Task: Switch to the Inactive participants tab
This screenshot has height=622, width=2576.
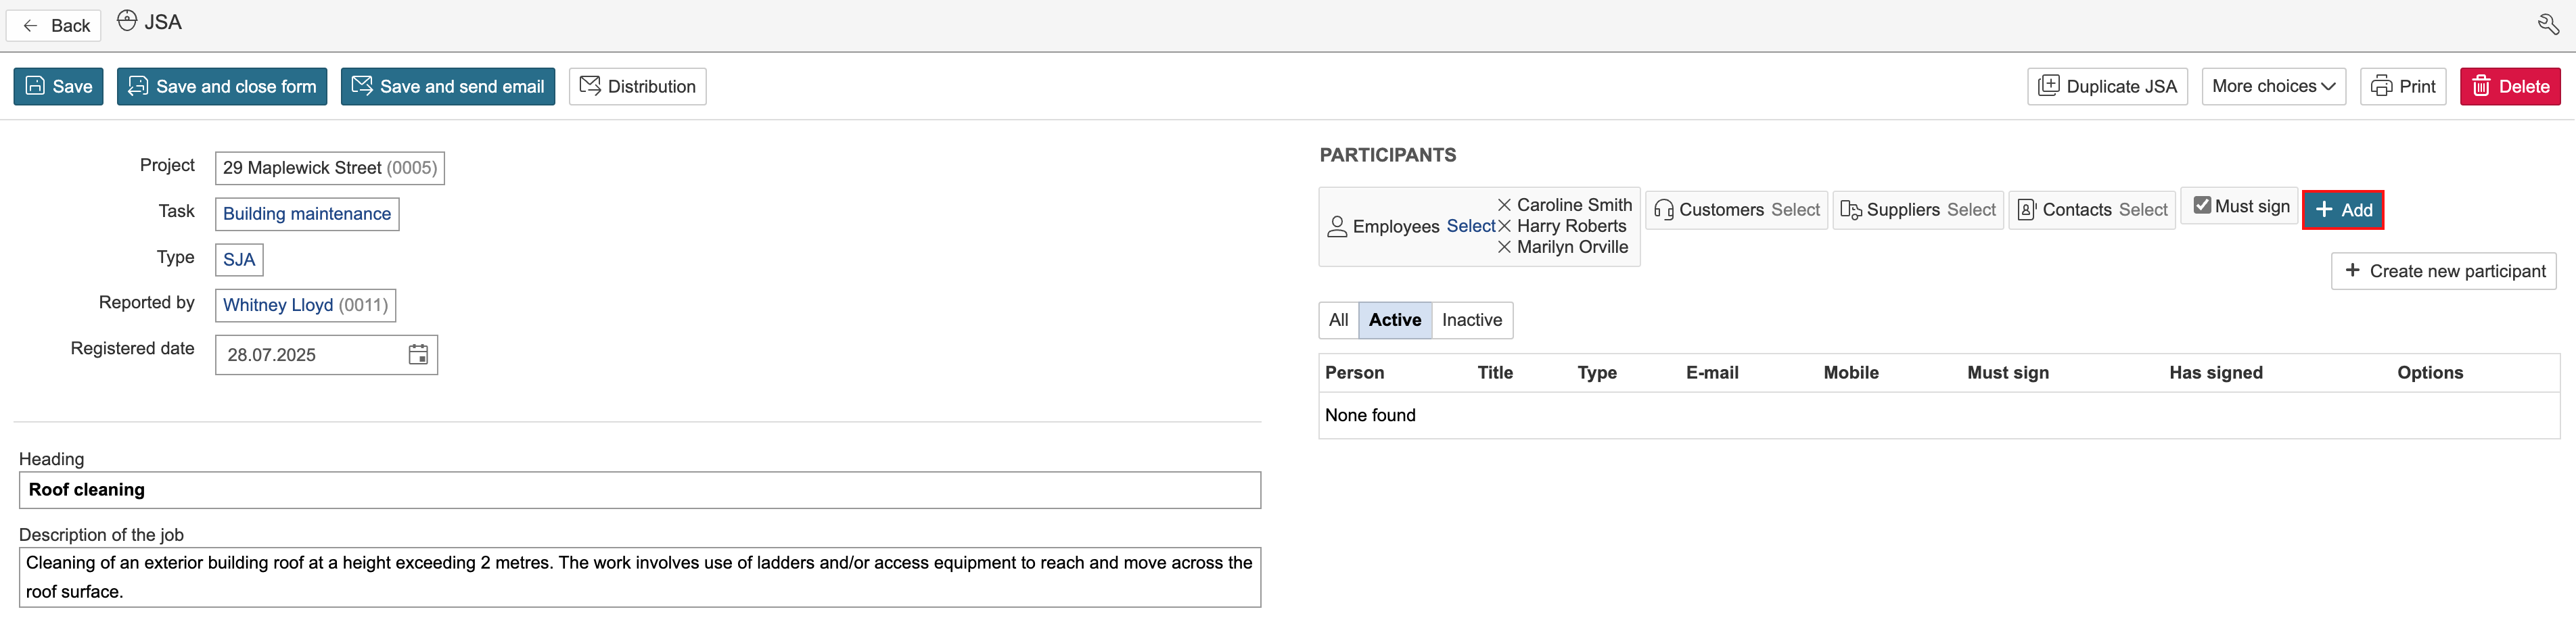Action: pyautogui.click(x=1471, y=320)
